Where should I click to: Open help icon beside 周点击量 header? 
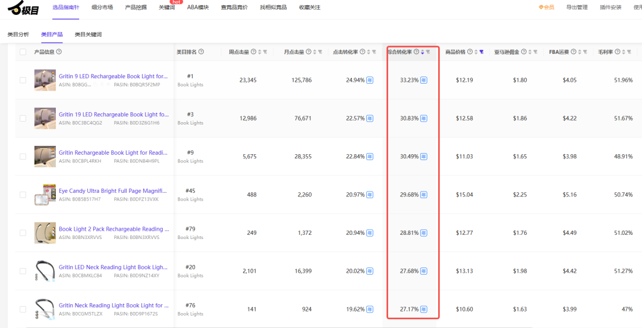253,52
